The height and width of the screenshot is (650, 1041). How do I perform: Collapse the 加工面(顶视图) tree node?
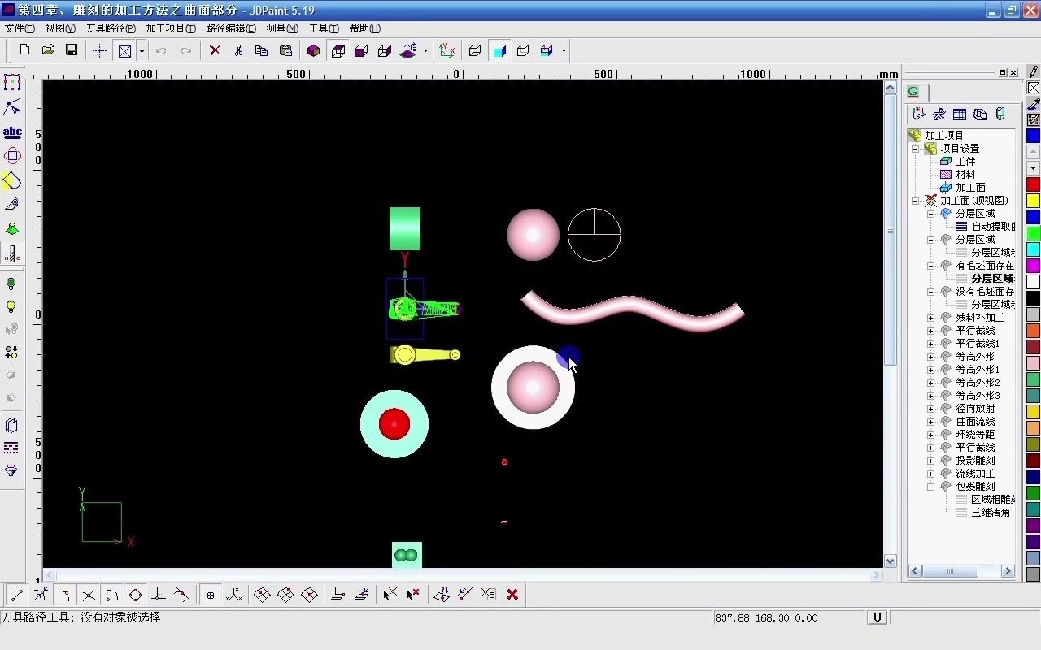(915, 201)
